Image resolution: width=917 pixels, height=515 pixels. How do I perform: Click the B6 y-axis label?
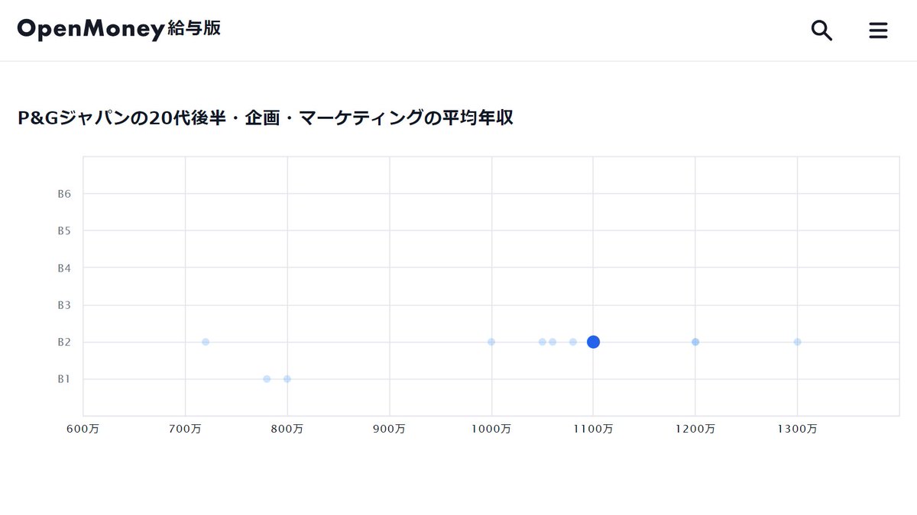tap(65, 194)
